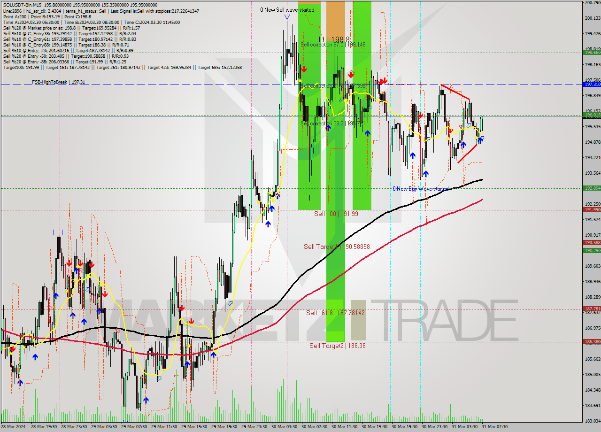The image size is (601, 432).
Task: Click the 'Sell %10 @ C_Entry38' info line
Action: point(69,33)
